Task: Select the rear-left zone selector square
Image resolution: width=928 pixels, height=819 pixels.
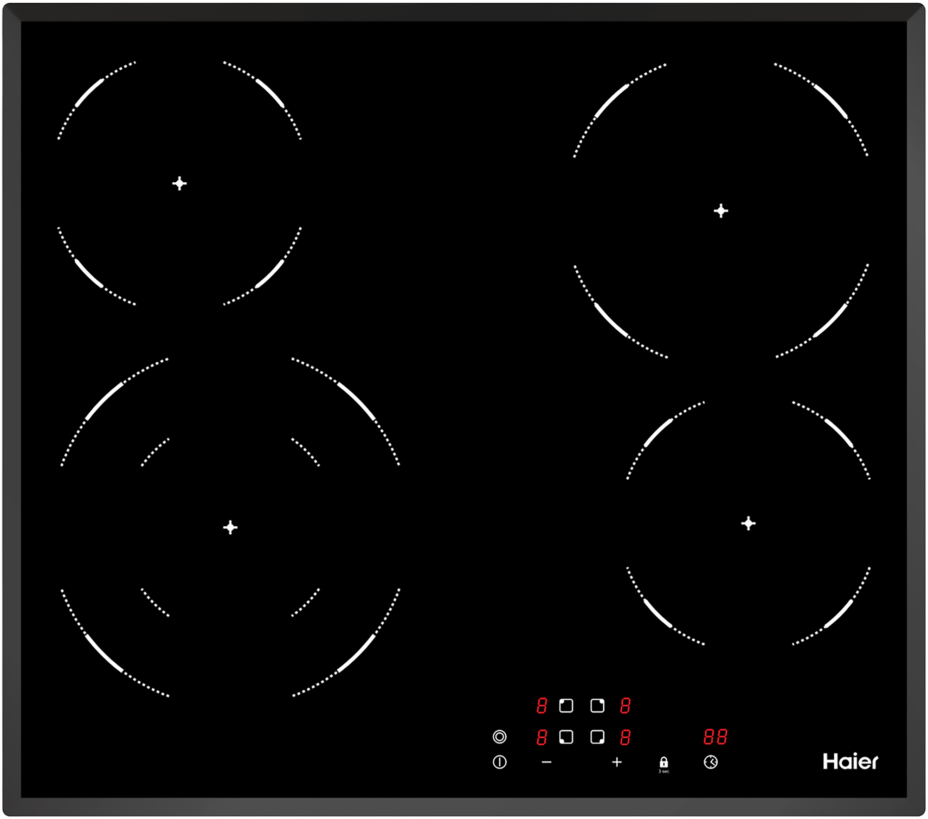Action: point(566,706)
